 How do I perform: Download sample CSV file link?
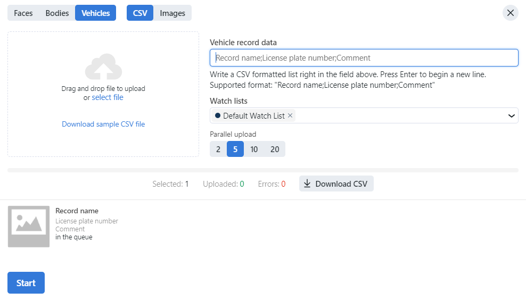coord(103,124)
